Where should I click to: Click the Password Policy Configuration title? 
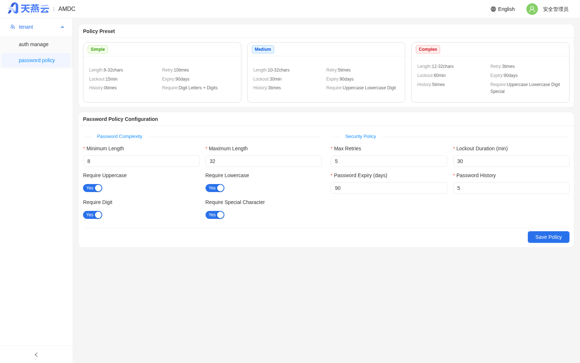(120, 119)
